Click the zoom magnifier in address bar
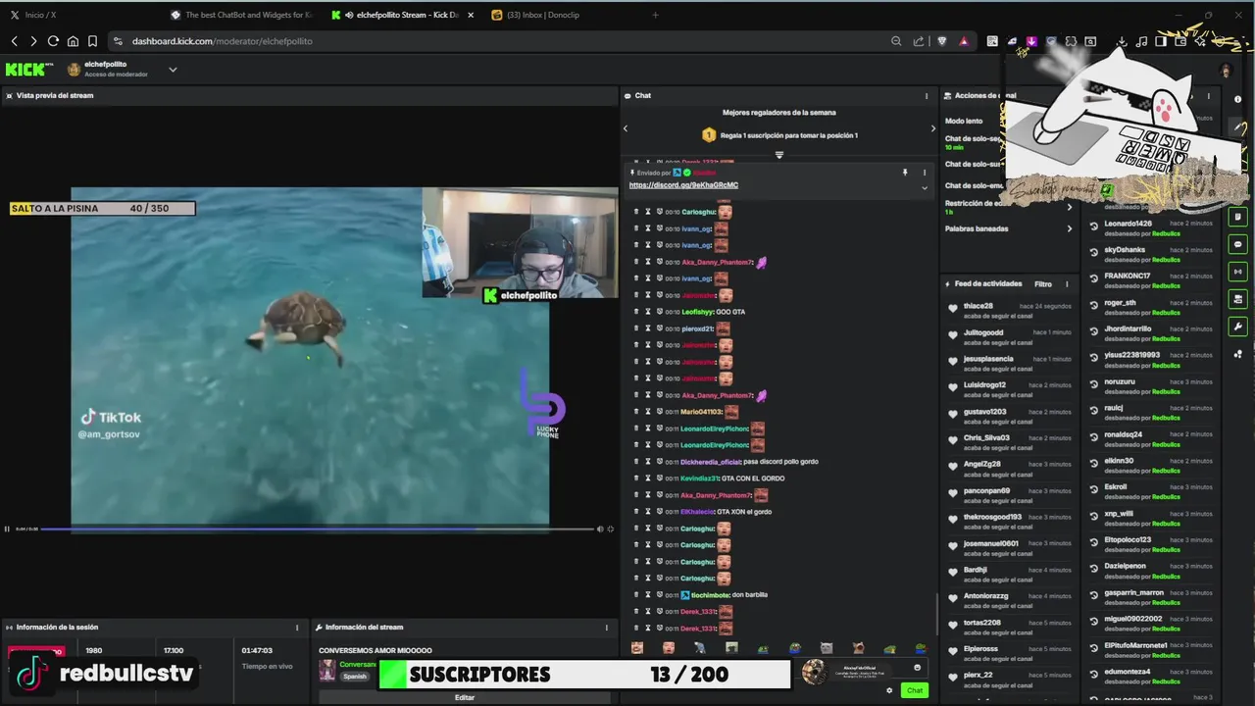The width and height of the screenshot is (1255, 706). pyautogui.click(x=896, y=41)
